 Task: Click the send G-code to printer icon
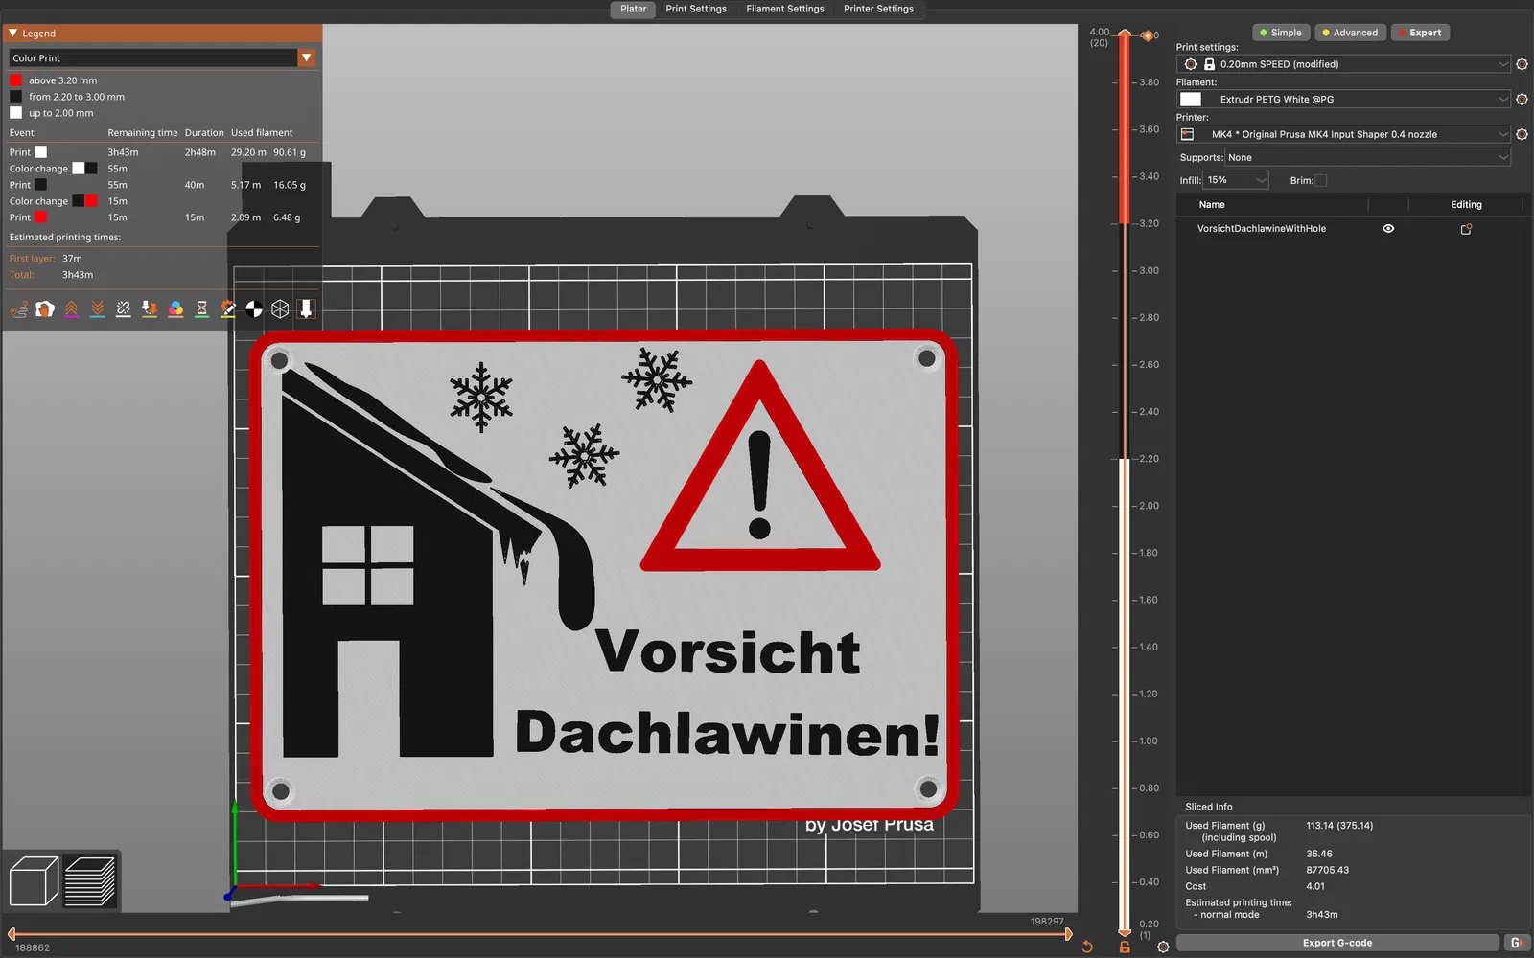(x=1517, y=943)
